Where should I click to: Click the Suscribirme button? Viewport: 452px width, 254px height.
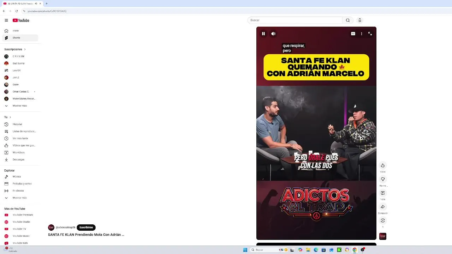click(x=86, y=228)
